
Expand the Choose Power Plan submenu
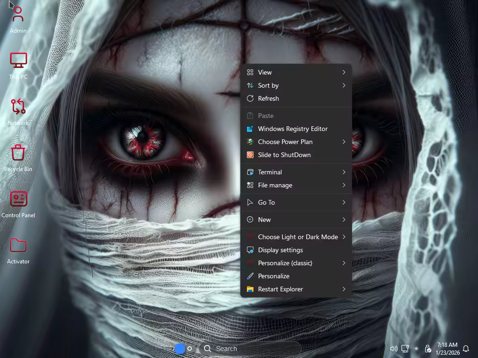point(296,142)
